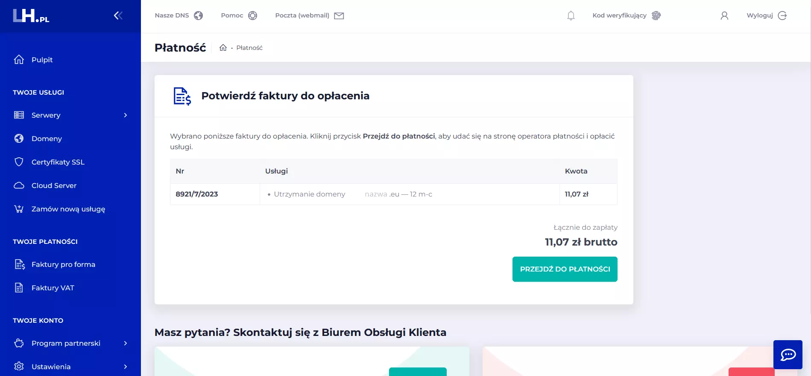Open the Serwery menu item

click(46, 115)
